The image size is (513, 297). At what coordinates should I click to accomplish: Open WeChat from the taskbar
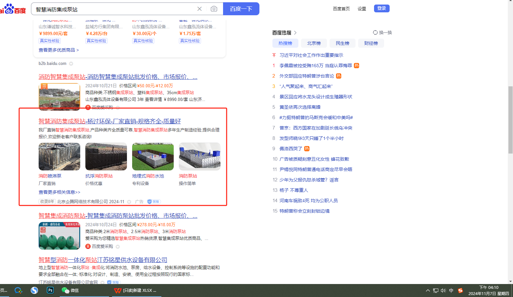point(70,290)
